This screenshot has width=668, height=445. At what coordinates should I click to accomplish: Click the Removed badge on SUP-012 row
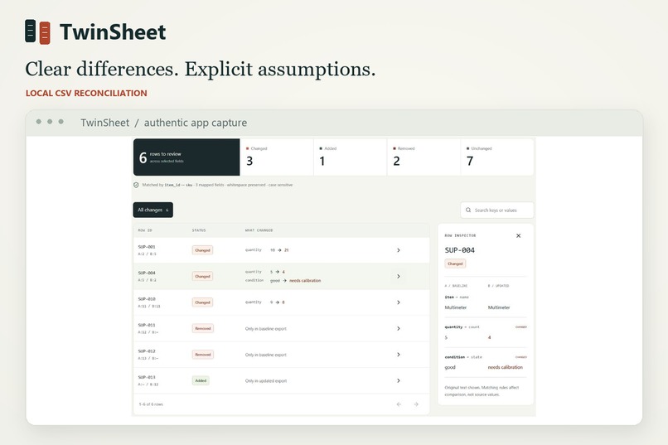[203, 355]
